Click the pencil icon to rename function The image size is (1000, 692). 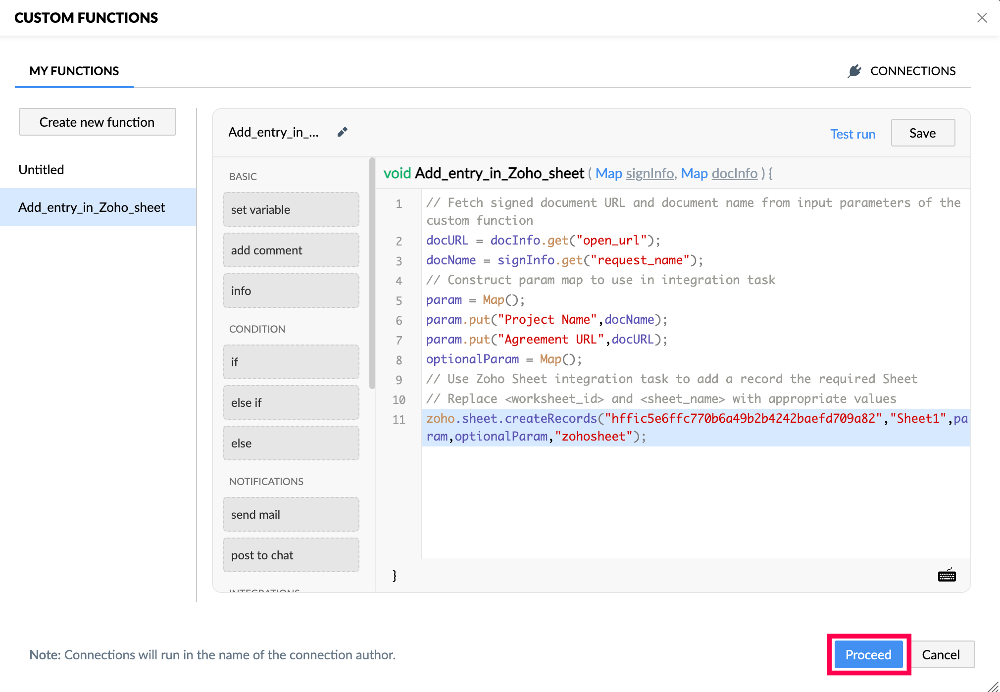(x=342, y=132)
